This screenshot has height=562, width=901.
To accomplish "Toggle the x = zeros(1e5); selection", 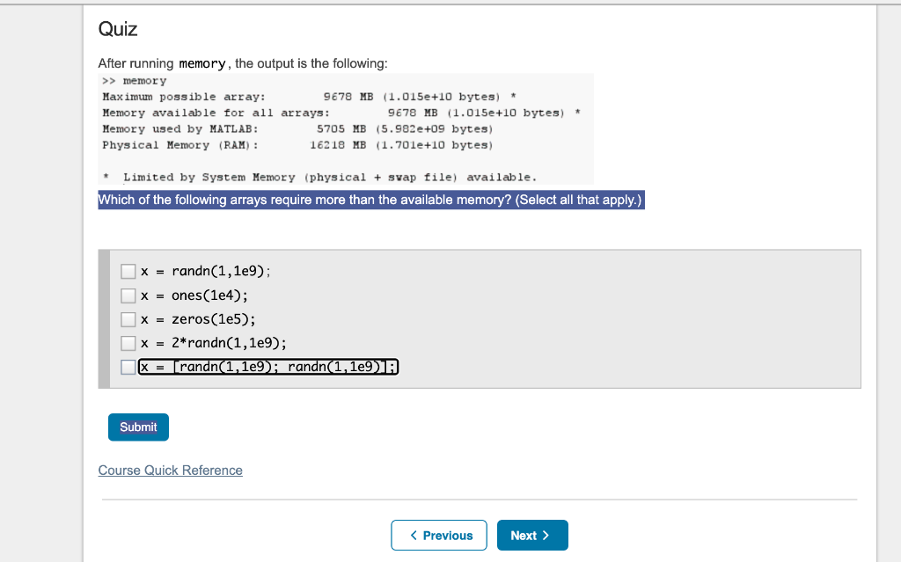I will (x=128, y=318).
